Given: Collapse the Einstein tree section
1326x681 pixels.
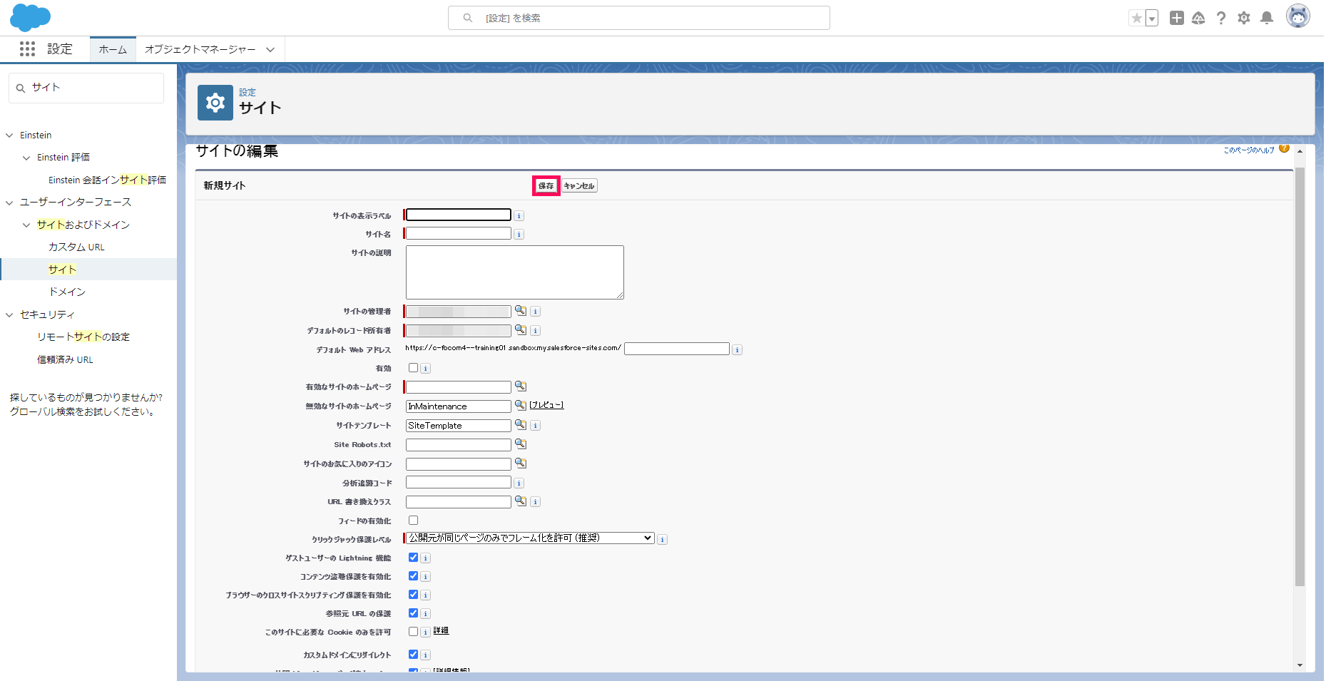Looking at the screenshot, I should (x=9, y=135).
